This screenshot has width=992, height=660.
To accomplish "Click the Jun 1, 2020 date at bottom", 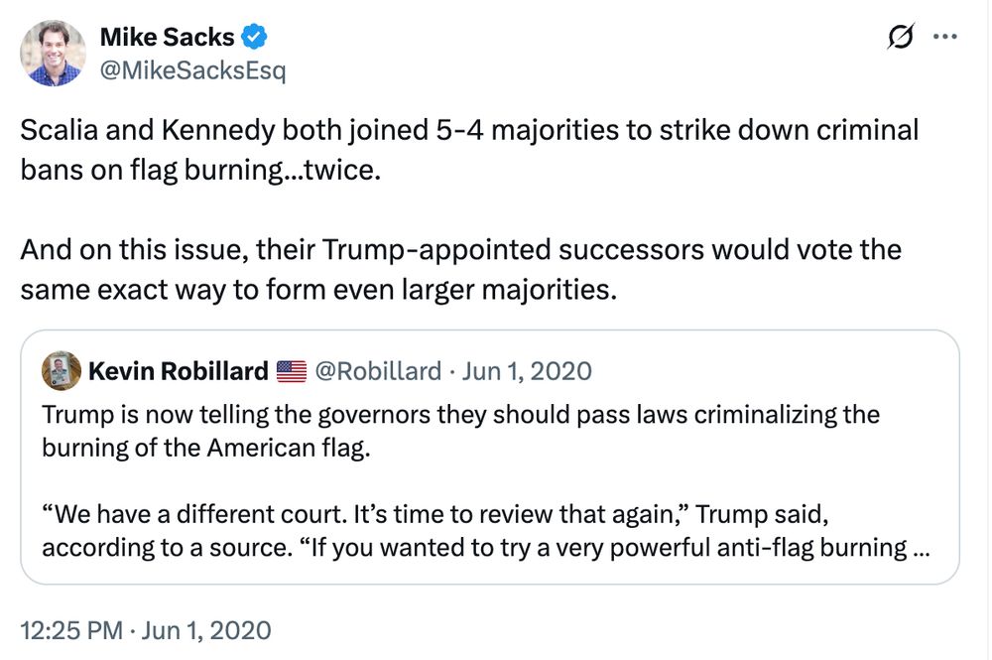I will (x=206, y=631).
